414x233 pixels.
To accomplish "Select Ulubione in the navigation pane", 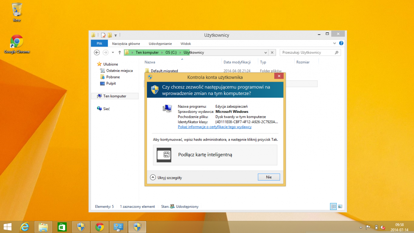I will 108,64.
